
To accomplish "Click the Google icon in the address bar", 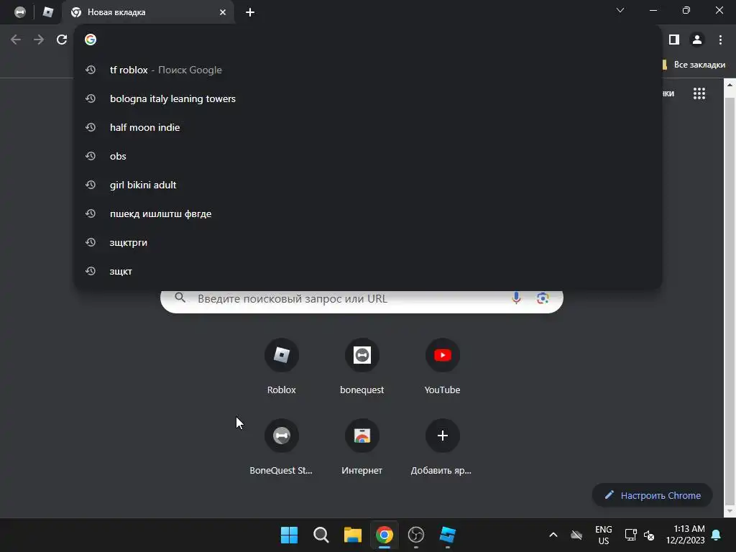I will coord(91,40).
